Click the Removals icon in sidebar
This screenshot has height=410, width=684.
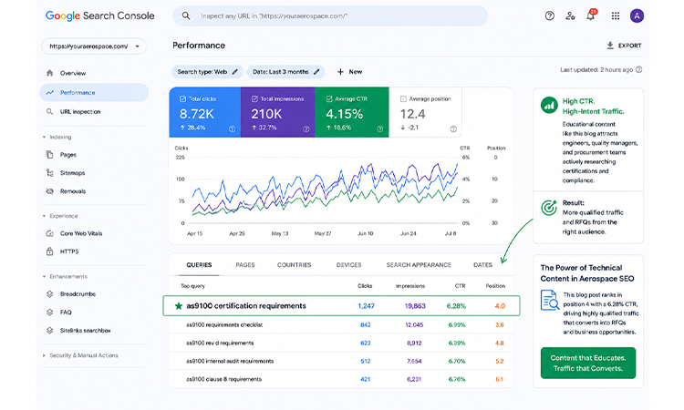click(50, 191)
